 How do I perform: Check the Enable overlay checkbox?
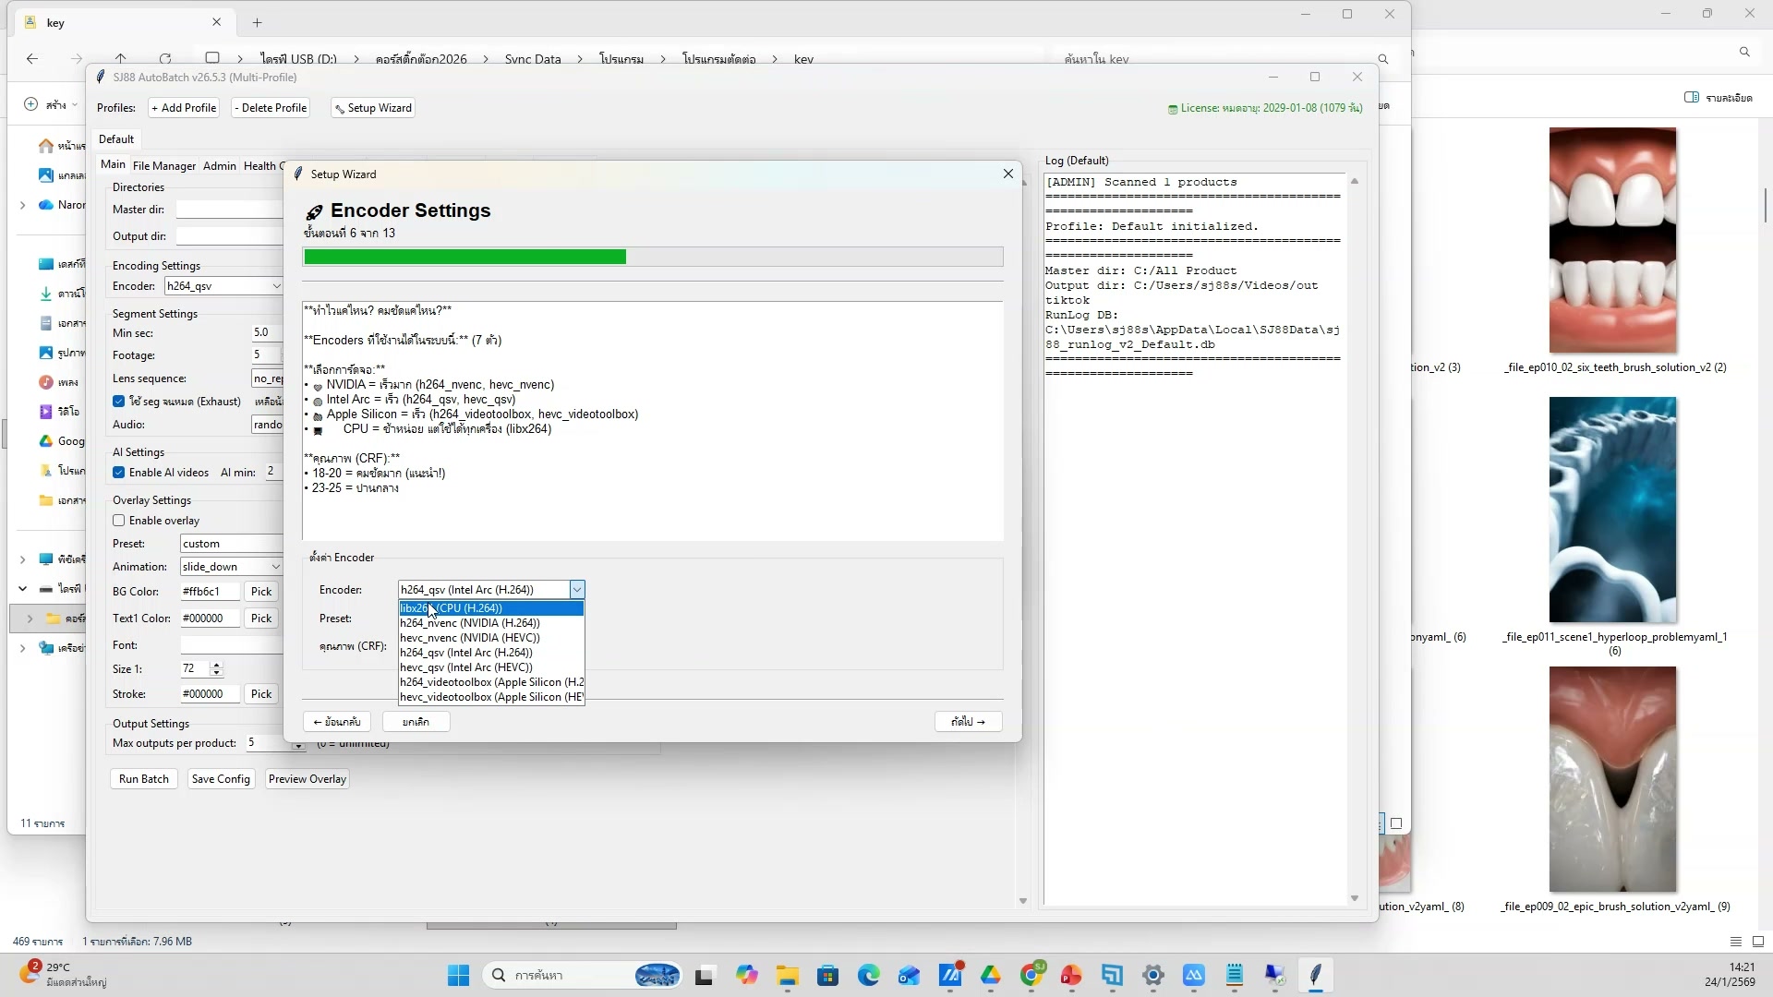[x=119, y=521]
